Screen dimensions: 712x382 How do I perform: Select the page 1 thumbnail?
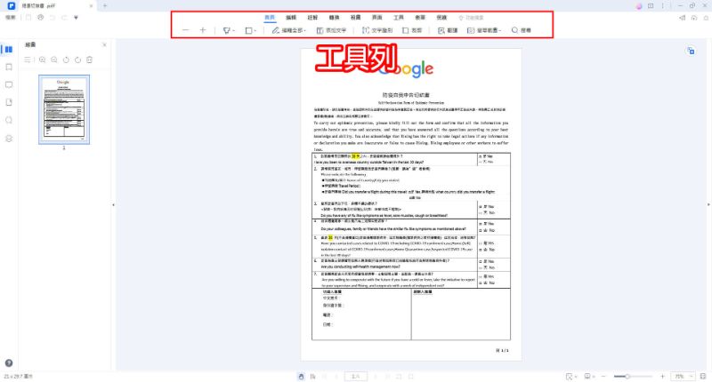click(64, 109)
